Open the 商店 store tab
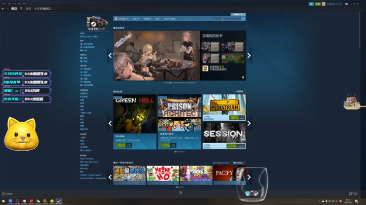 point(14,9)
